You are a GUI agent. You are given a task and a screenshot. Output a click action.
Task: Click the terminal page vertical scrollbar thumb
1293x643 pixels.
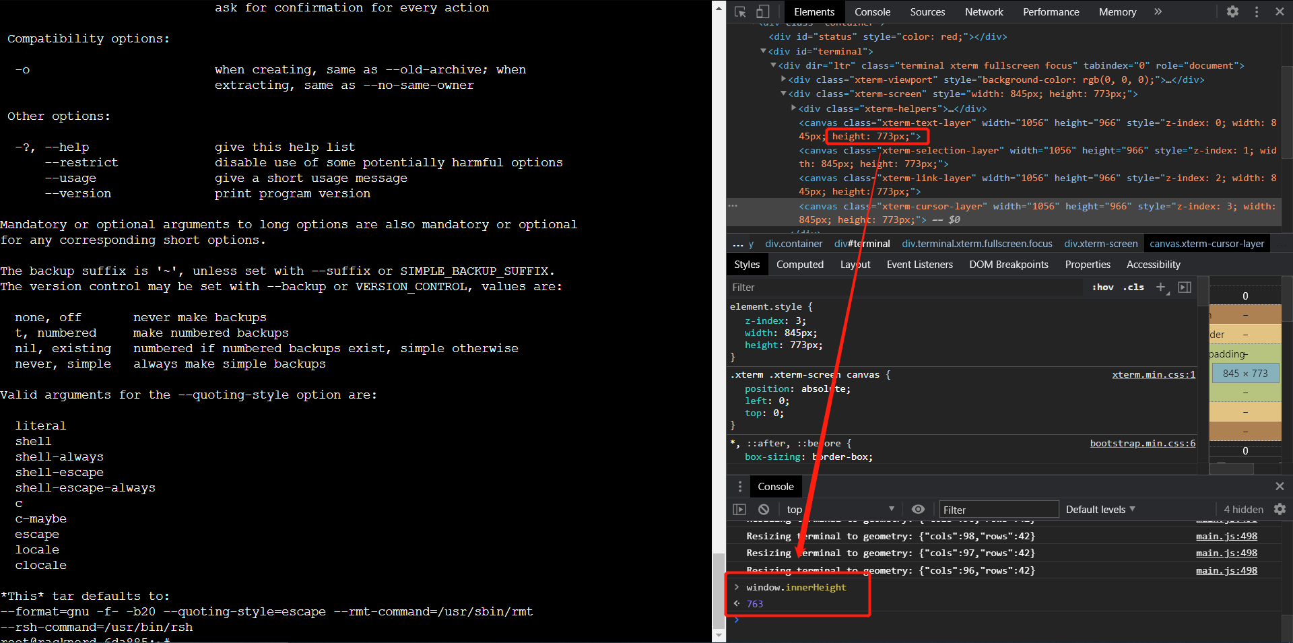click(x=719, y=590)
